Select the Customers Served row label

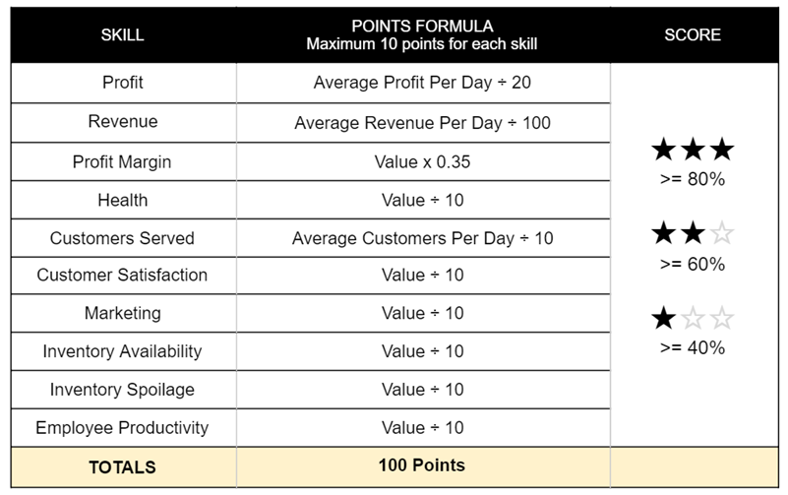[x=122, y=238]
